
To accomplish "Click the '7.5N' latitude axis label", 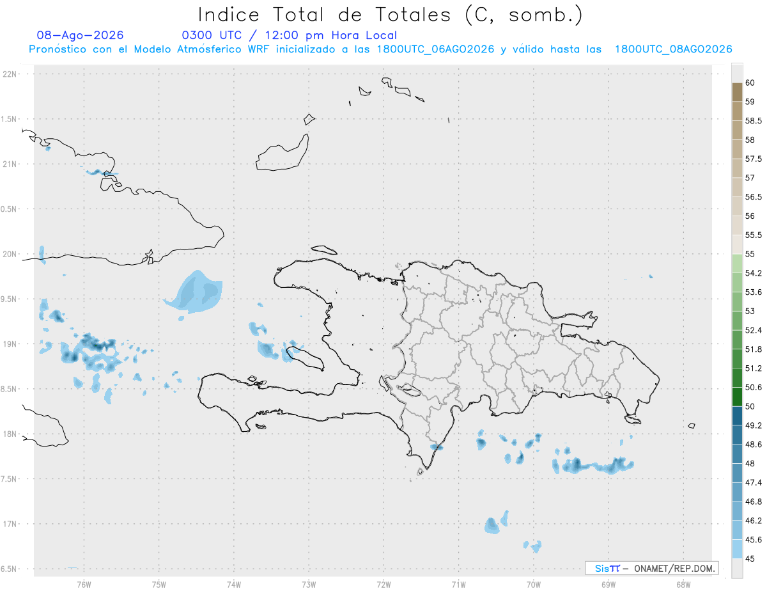I will [10, 479].
